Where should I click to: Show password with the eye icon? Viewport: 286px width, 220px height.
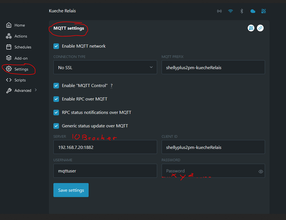point(261,172)
